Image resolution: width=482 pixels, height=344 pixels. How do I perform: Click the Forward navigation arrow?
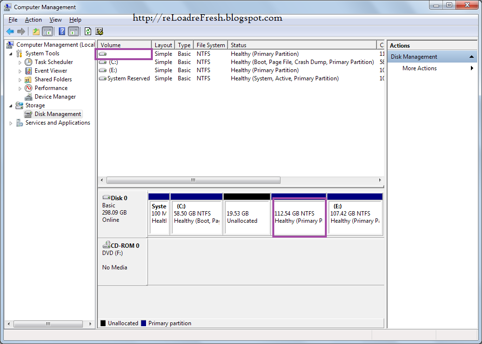click(x=21, y=31)
